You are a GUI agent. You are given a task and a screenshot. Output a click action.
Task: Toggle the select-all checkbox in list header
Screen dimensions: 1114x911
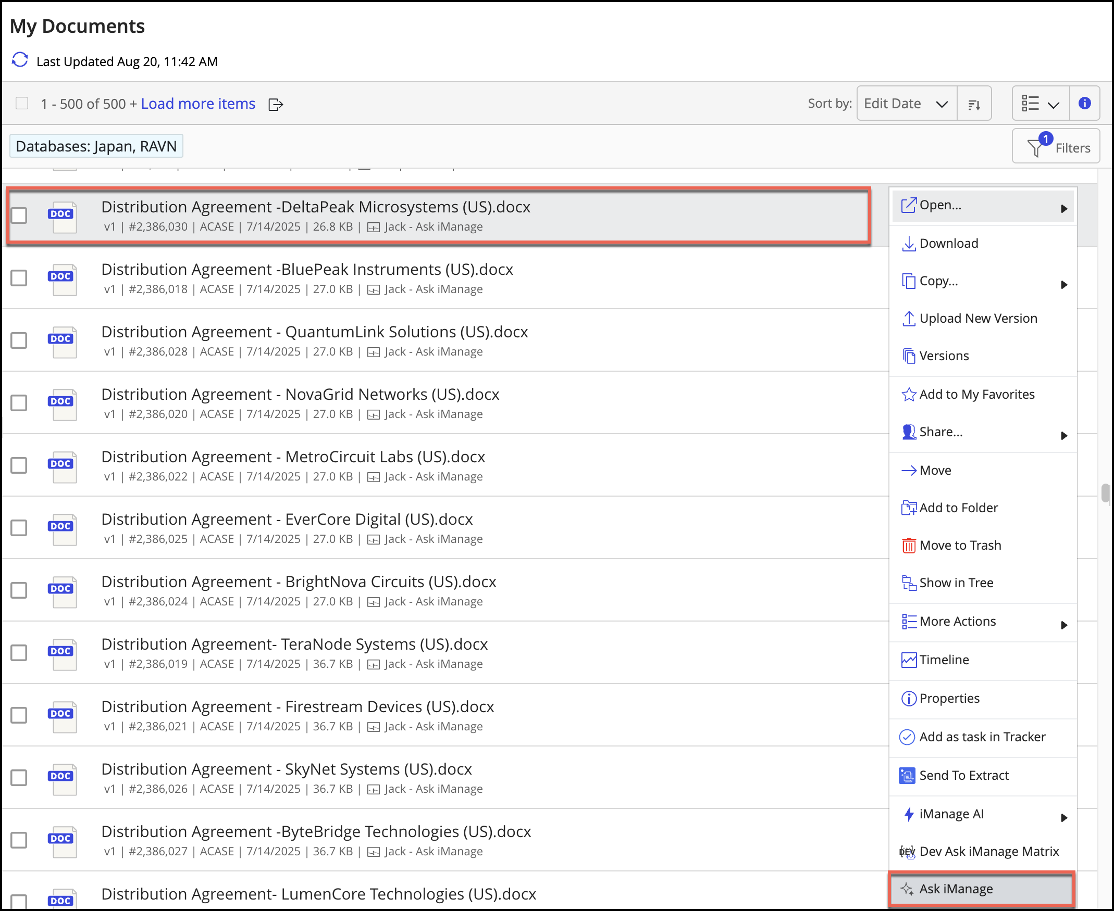[22, 104]
